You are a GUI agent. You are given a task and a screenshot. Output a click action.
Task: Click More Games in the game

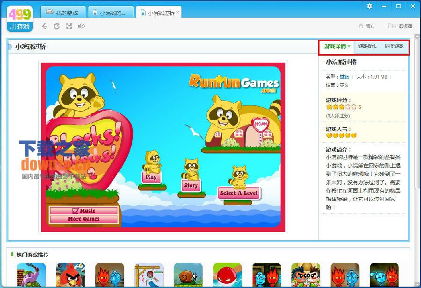coord(84,219)
